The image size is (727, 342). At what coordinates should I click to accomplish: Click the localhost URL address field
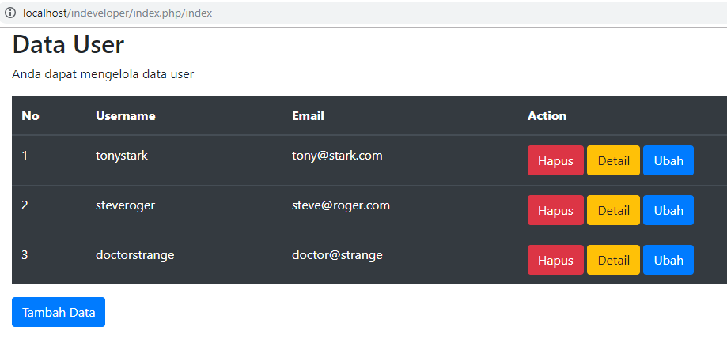(119, 13)
